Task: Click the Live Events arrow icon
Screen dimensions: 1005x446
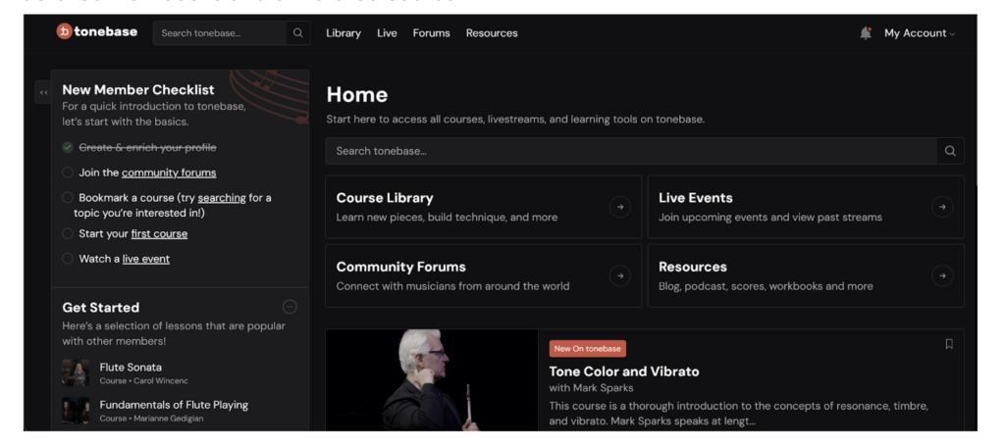Action: pos(941,207)
